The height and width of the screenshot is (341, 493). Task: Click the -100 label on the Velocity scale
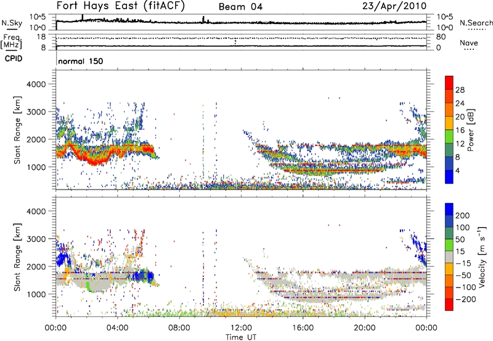[x=465, y=287]
